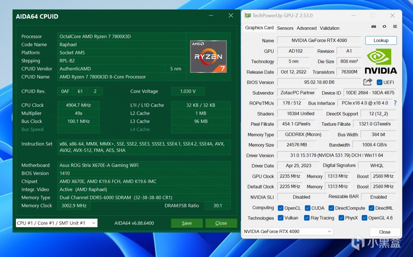
Task: Click the Resizable BAR value Enabled
Action: click(x=378, y=197)
